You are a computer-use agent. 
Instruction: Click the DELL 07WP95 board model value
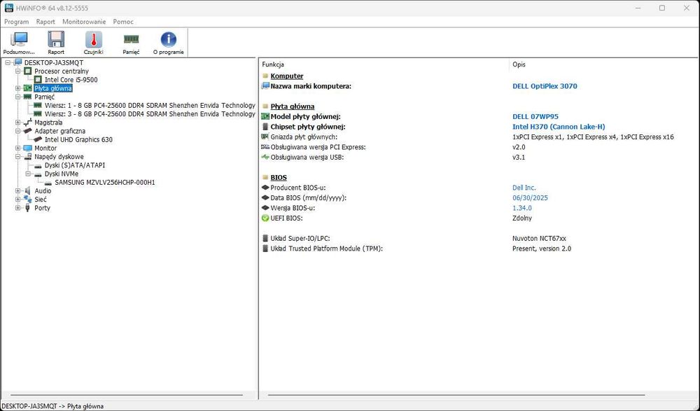pos(535,117)
